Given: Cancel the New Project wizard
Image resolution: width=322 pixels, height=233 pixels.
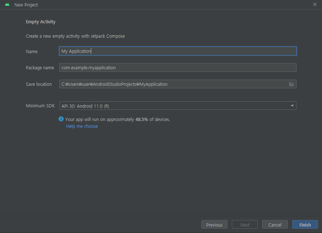Looking at the screenshot, I should (275, 225).
